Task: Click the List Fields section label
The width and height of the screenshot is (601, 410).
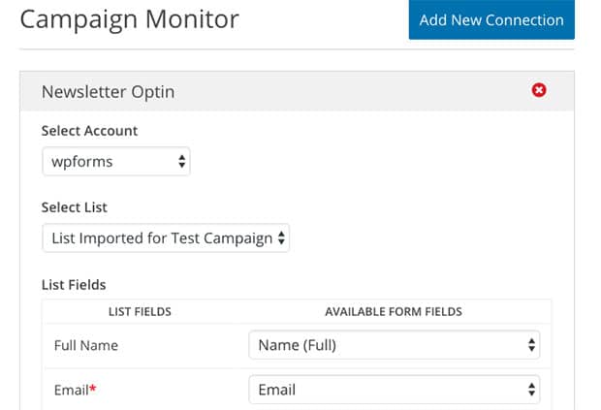Action: point(74,285)
